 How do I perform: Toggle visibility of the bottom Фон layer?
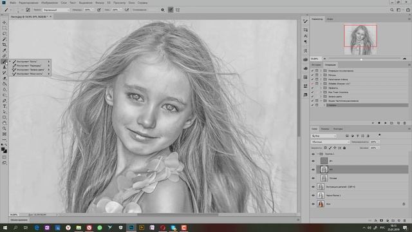(313, 204)
